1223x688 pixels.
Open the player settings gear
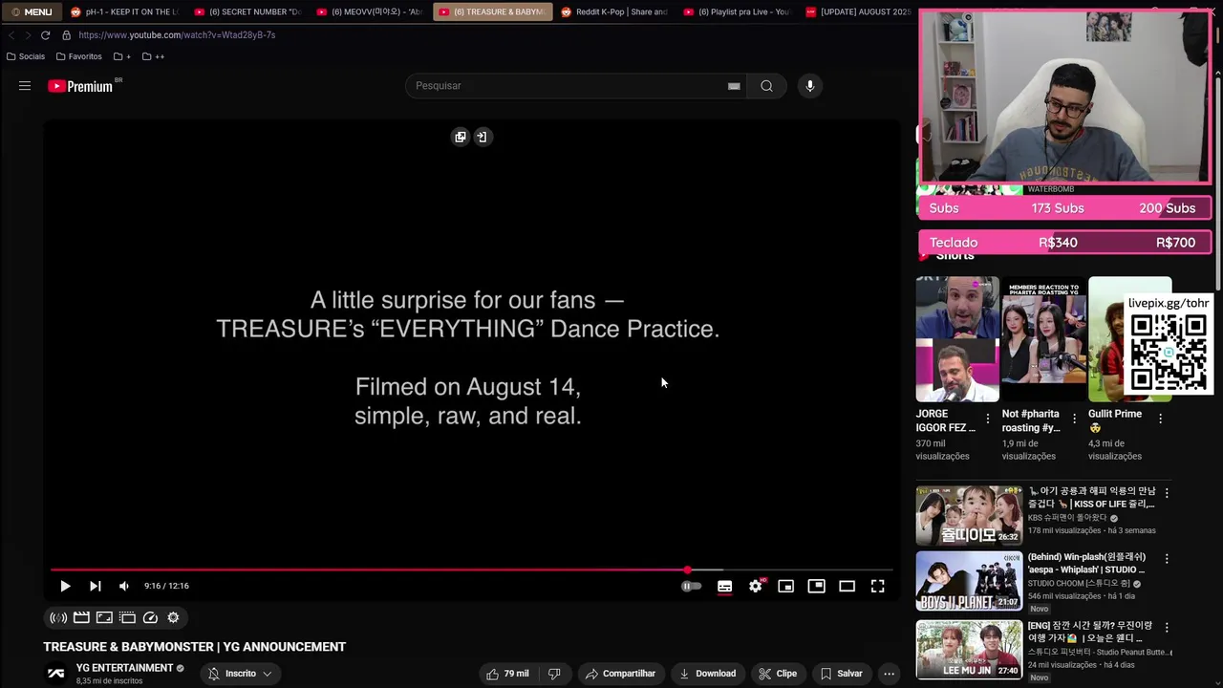pyautogui.click(x=756, y=586)
